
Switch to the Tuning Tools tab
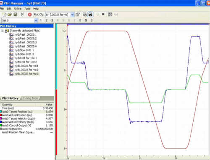click(31, 98)
